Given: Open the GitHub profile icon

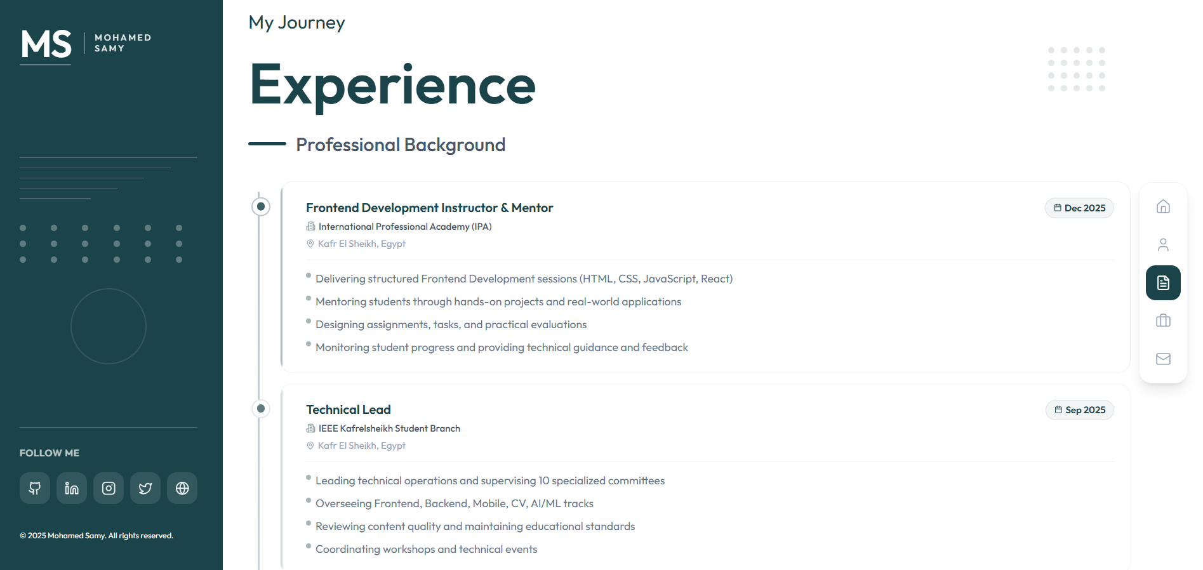Looking at the screenshot, I should 35,488.
